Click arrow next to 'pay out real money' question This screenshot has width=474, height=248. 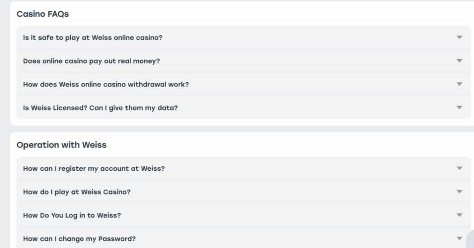click(x=459, y=61)
